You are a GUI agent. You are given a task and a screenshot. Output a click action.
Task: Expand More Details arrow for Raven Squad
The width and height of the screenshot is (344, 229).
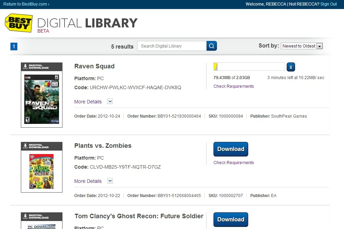coord(110,101)
